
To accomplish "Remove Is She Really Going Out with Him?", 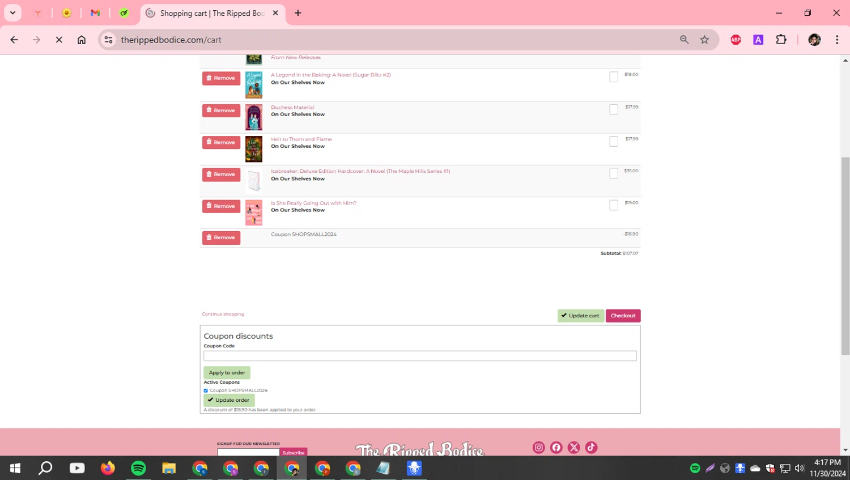I will [221, 206].
